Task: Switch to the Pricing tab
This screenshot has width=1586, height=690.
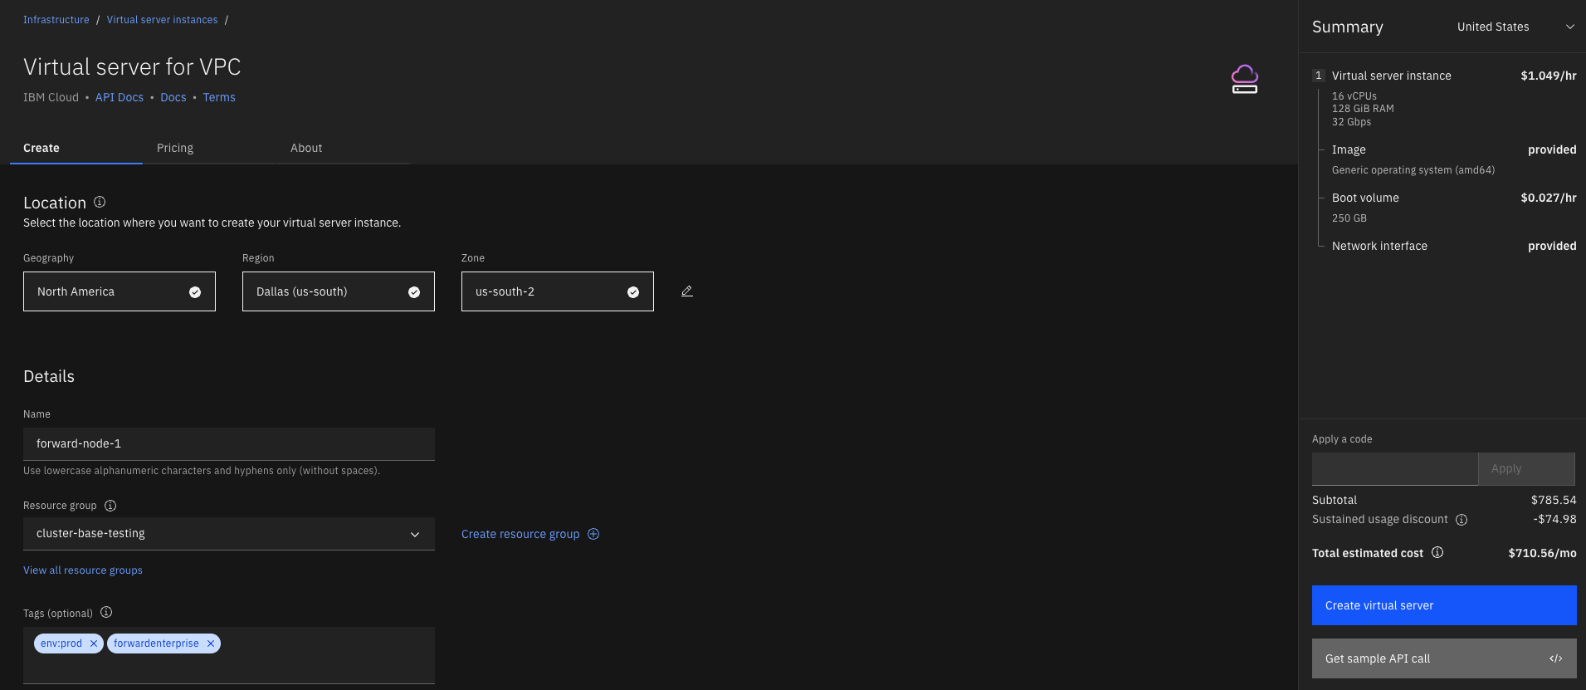Action: point(175,148)
